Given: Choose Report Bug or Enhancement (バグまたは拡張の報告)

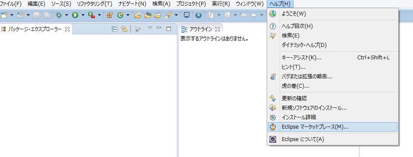Looking at the screenshot, I should click(x=332, y=77).
